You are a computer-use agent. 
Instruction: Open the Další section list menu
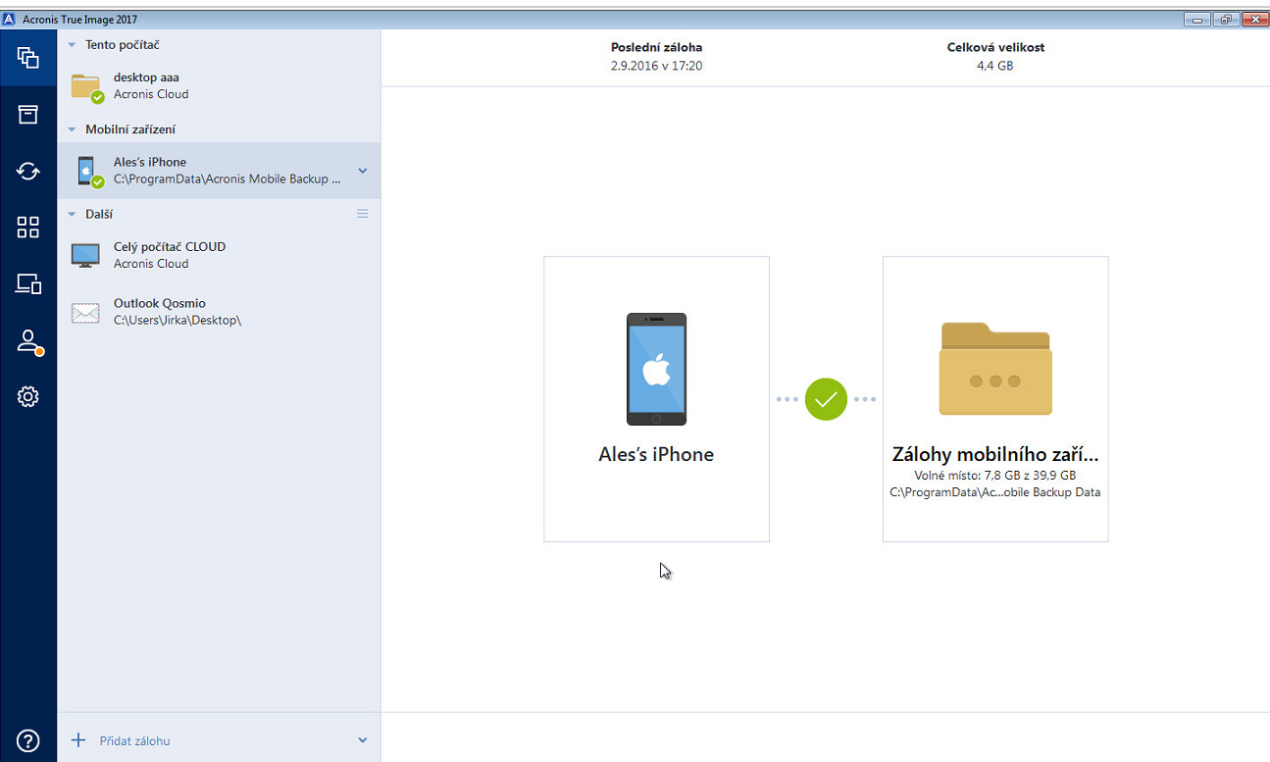click(362, 214)
